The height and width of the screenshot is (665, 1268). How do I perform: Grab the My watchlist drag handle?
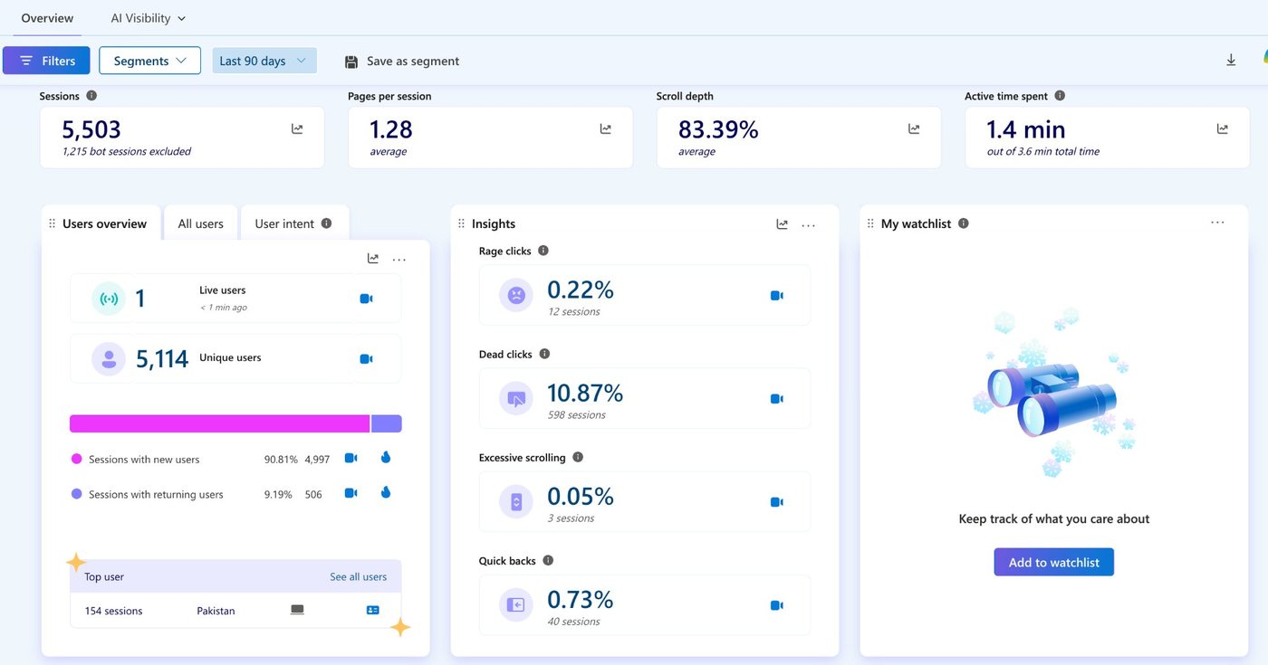coord(870,223)
